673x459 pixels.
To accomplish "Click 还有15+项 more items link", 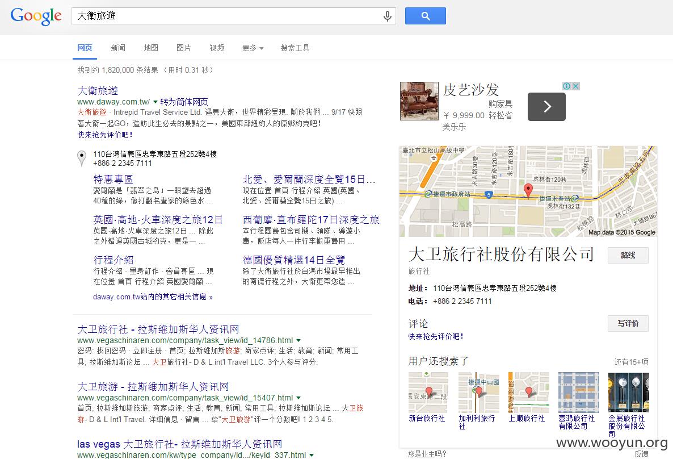I will 632,362.
